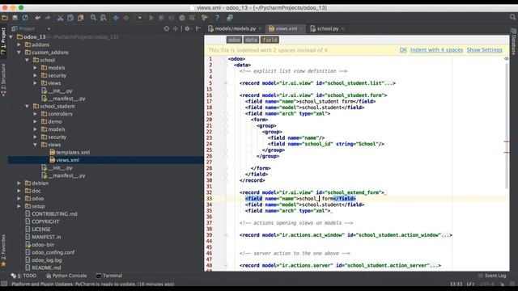Click the Scroll from Source target icon
The width and height of the screenshot is (518, 291).
167,29
